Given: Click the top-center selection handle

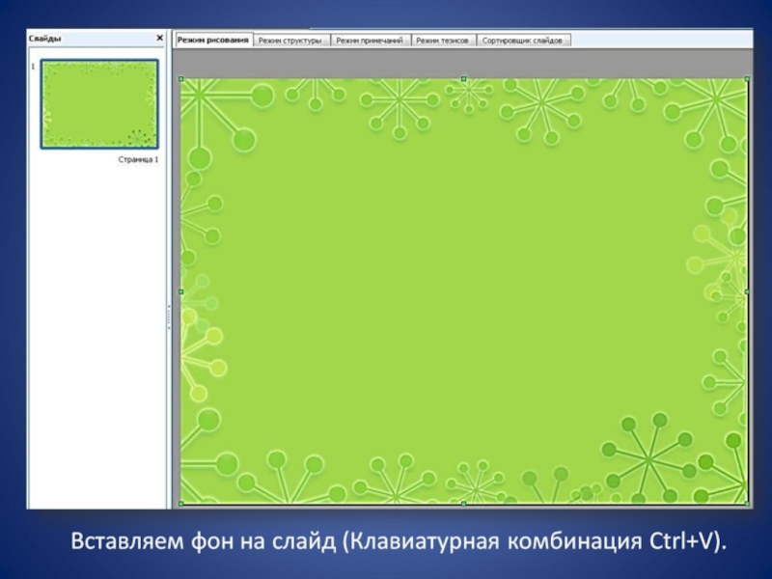Looking at the screenshot, I should pyautogui.click(x=463, y=79).
